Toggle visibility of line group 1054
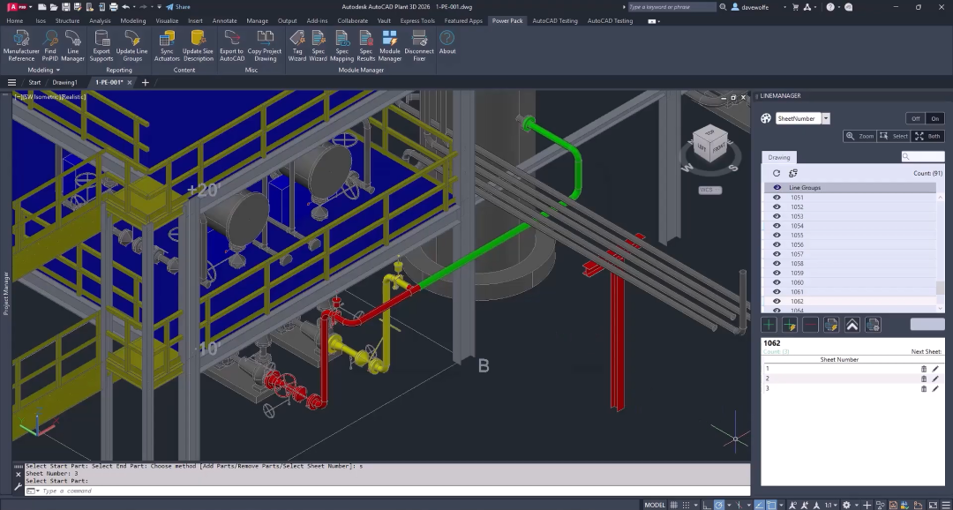Image resolution: width=953 pixels, height=510 pixels. (777, 226)
